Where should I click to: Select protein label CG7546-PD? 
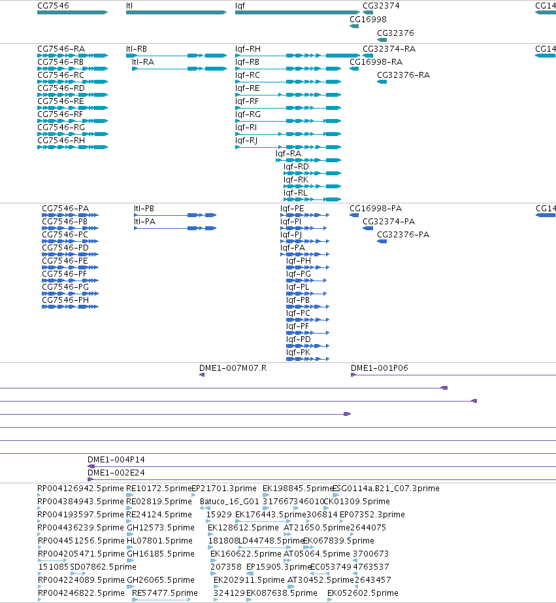[x=65, y=248]
